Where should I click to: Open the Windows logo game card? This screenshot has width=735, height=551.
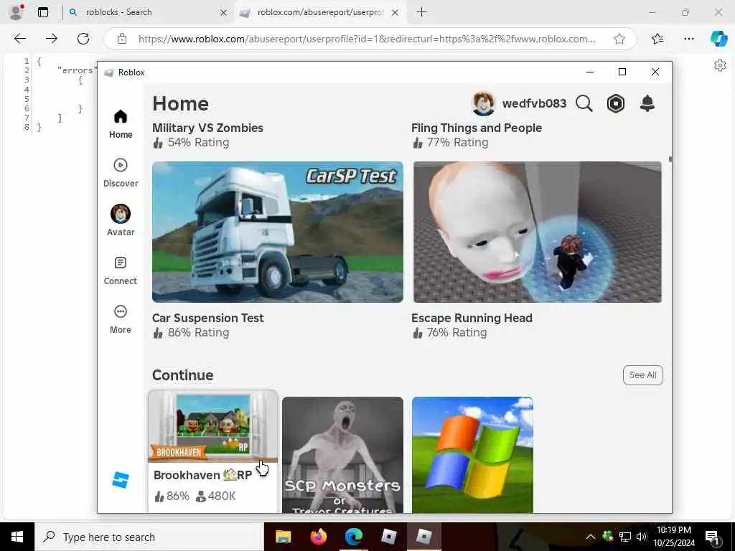[472, 455]
